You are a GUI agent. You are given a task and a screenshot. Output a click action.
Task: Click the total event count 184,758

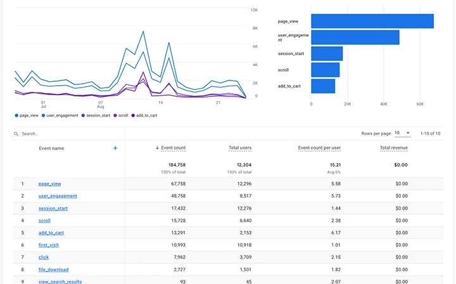177,165
